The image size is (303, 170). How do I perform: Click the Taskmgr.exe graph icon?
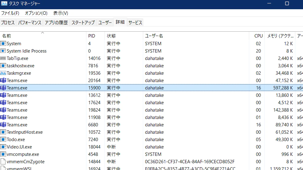[3, 73]
